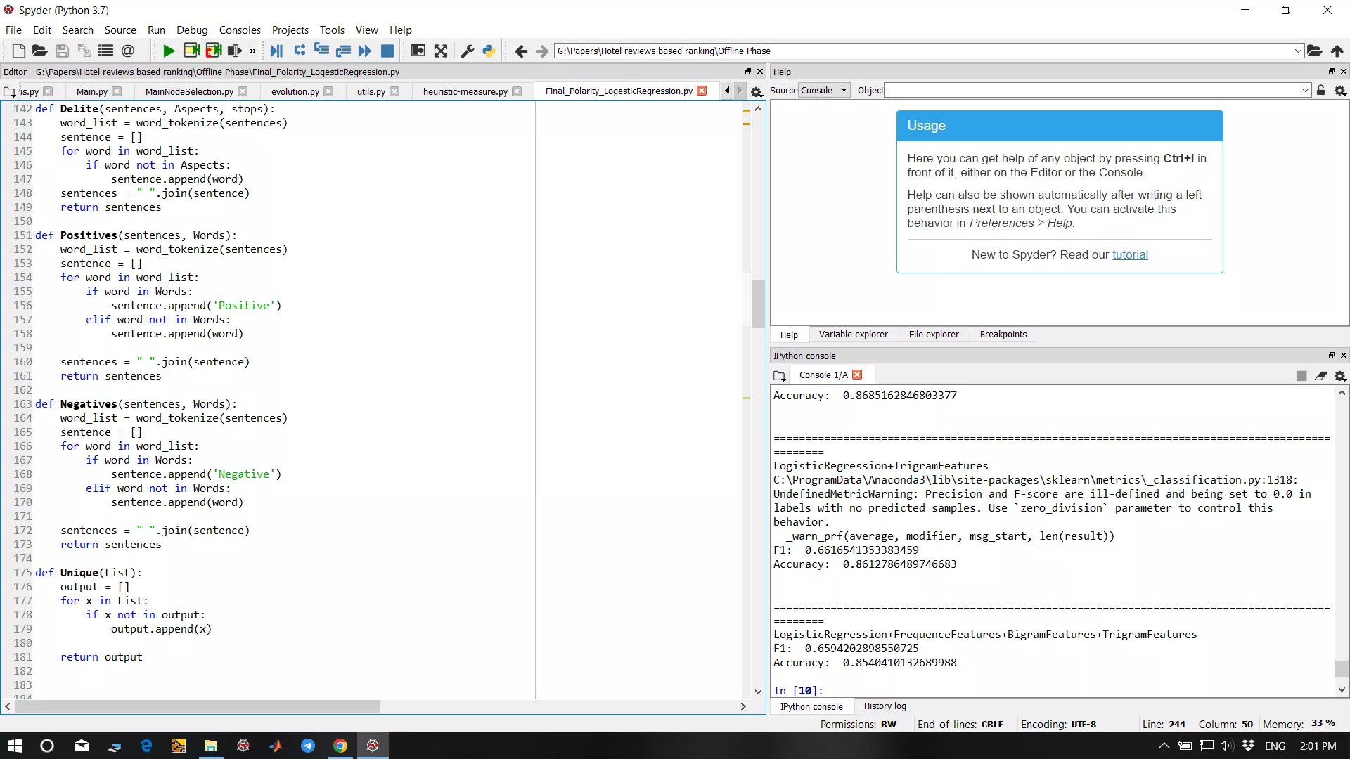
Task: Switch to the evolution.py tab
Action: (295, 91)
